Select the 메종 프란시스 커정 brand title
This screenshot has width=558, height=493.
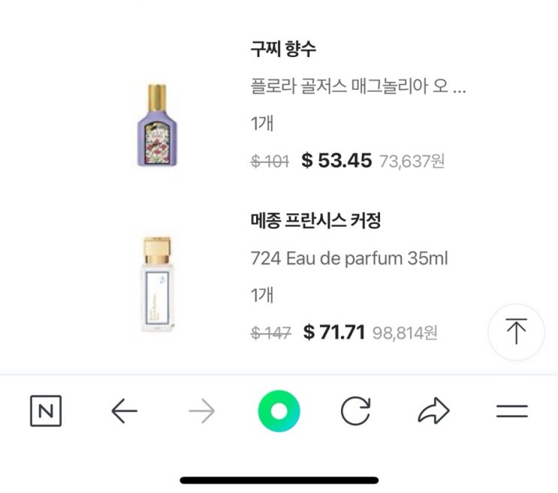pyautogui.click(x=315, y=222)
